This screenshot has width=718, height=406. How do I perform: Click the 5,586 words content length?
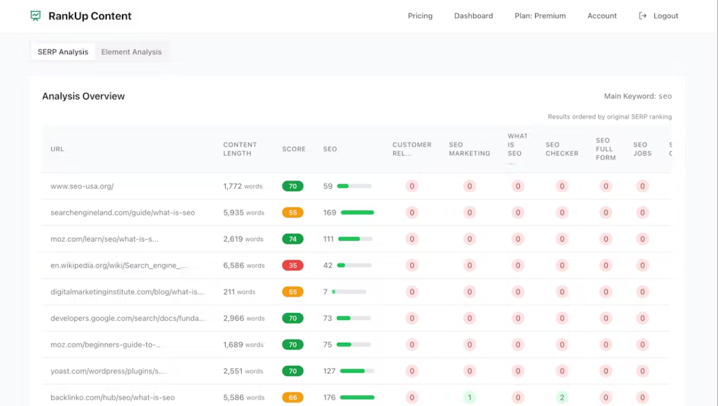(244, 398)
